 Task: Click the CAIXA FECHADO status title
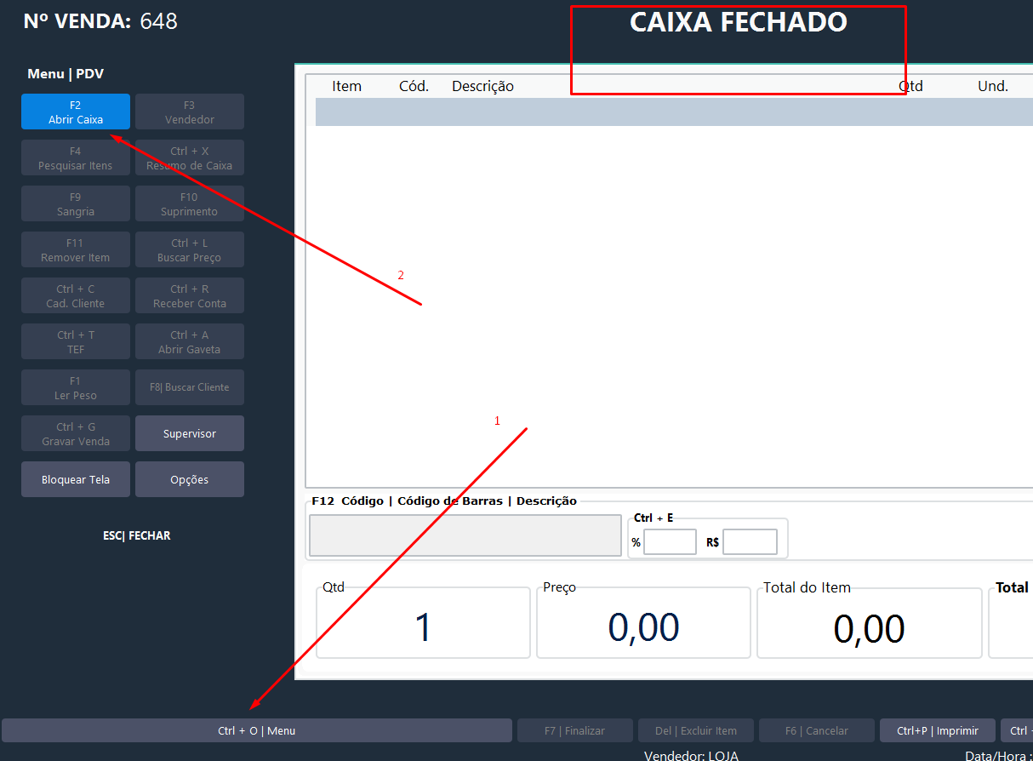[x=739, y=22]
